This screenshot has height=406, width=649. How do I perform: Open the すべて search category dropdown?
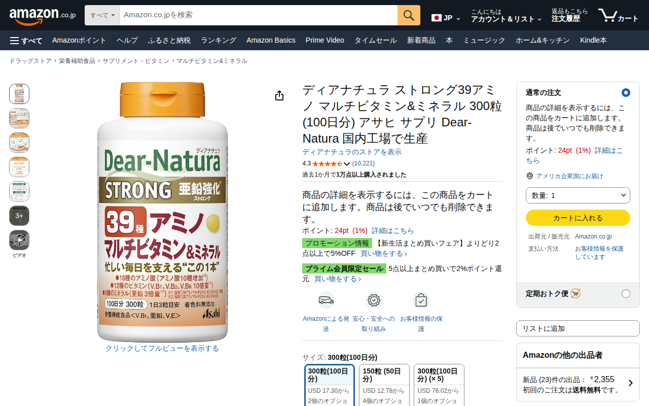102,15
